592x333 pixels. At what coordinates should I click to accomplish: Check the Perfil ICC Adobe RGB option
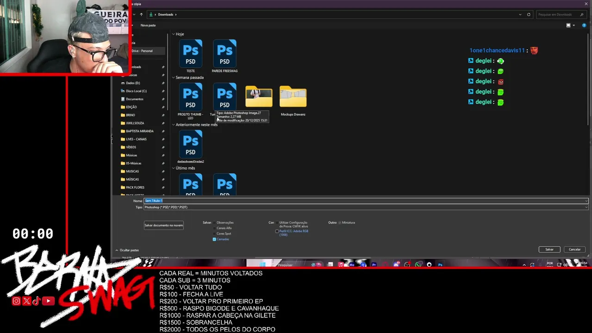277,231
